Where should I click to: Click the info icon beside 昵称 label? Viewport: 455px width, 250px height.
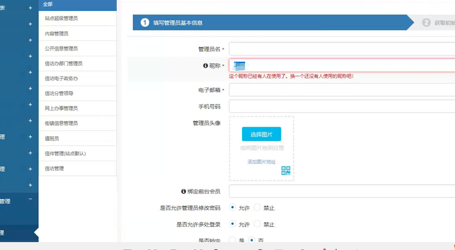pos(205,66)
